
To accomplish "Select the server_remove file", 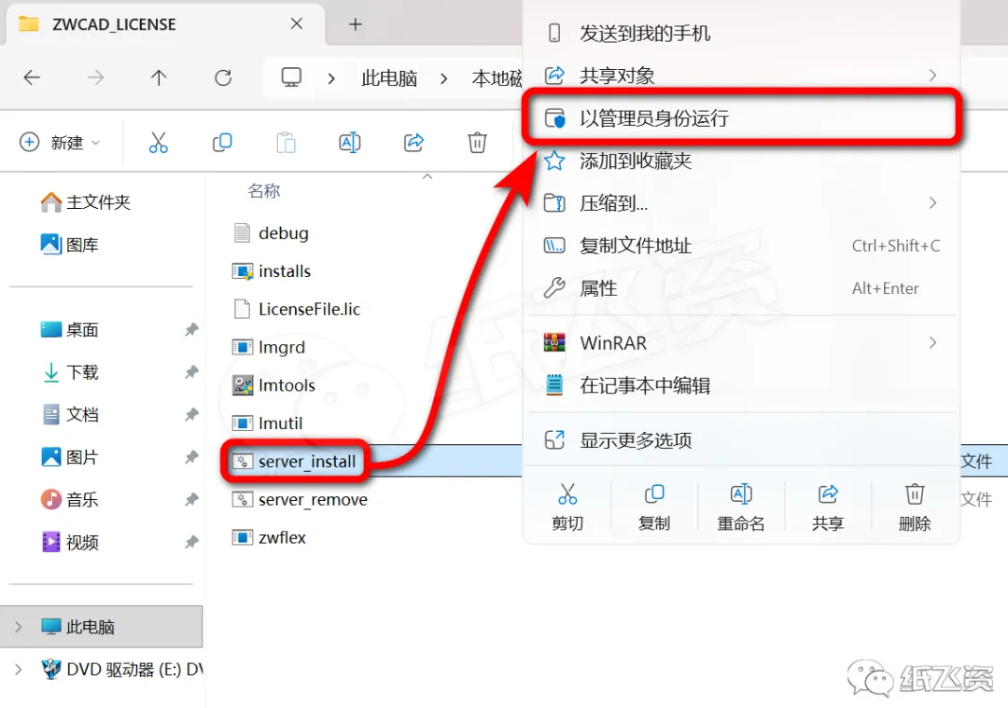I will point(300,499).
